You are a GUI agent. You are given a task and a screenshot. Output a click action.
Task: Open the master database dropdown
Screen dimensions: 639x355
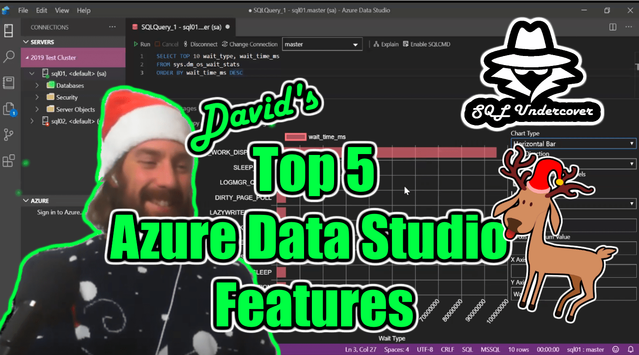322,44
